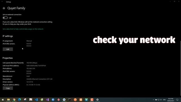Open the green spiral taskbar icon

click(42, 100)
